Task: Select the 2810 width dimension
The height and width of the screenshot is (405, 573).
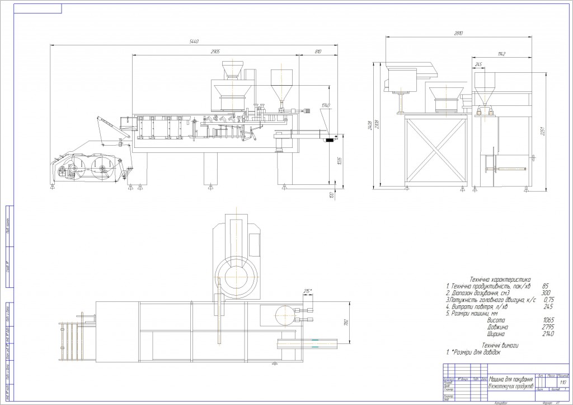Action: click(x=458, y=33)
